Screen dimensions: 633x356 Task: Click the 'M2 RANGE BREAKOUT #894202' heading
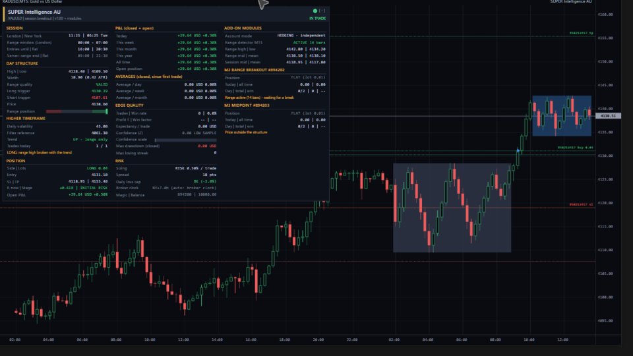(x=255, y=71)
